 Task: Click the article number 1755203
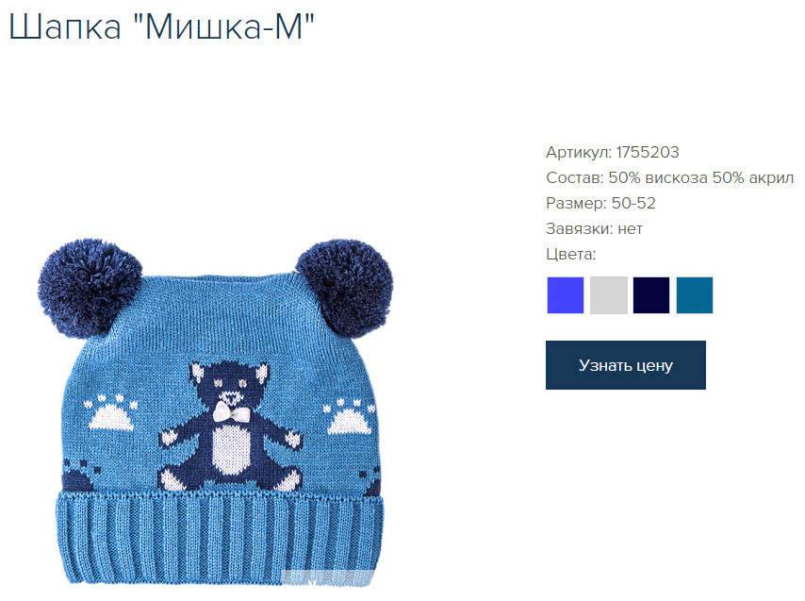pos(648,152)
